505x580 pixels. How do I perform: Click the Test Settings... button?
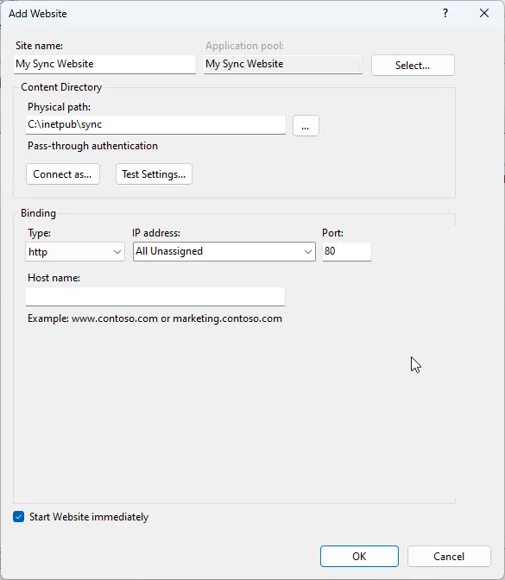click(154, 173)
